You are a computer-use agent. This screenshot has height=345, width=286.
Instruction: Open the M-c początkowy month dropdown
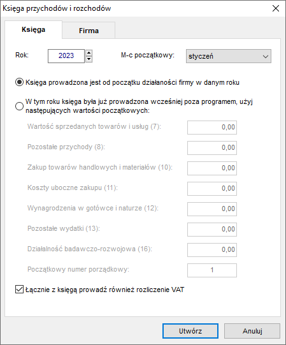[229, 56]
